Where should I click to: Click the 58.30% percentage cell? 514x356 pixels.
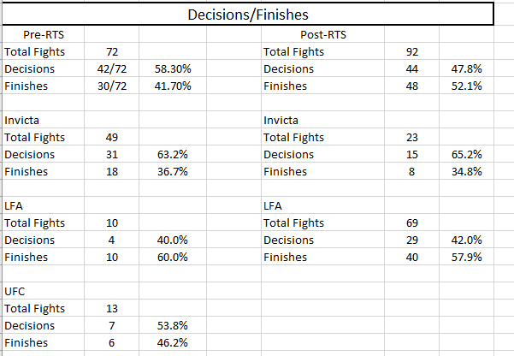tap(173, 68)
